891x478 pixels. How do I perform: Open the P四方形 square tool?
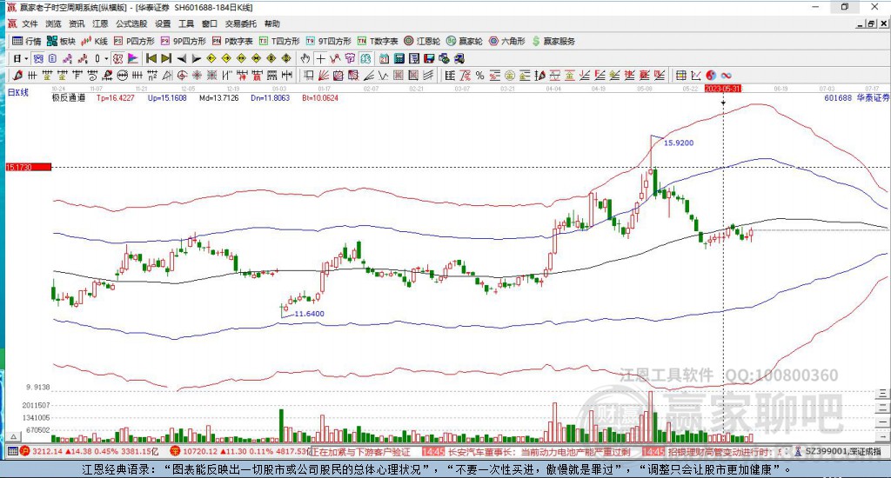click(134, 41)
